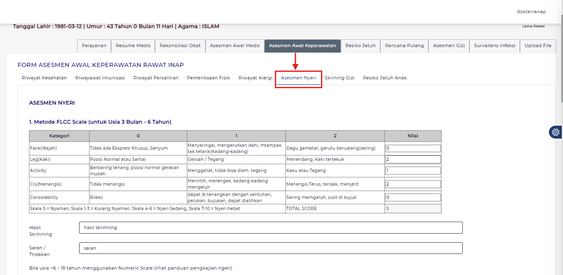Switch to the Skrining Gizi sub-tab
The image size is (563, 275).
(x=340, y=78)
